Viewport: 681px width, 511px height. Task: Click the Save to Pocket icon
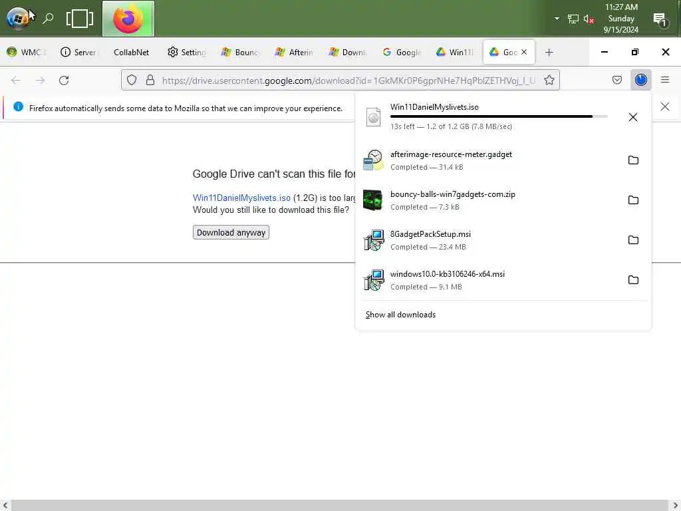point(617,80)
